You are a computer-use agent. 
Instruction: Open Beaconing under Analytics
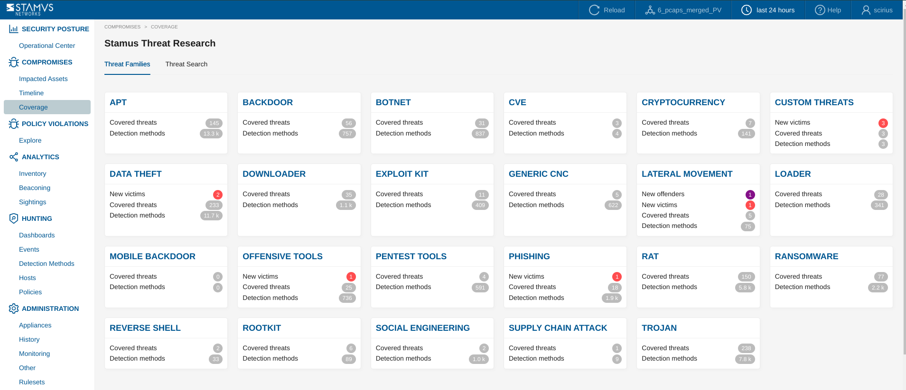pyautogui.click(x=35, y=188)
